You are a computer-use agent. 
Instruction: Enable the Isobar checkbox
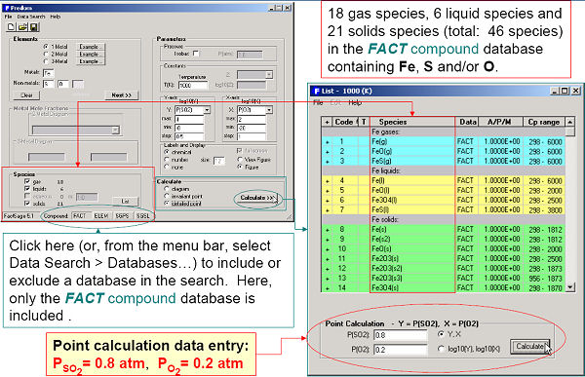click(196, 54)
